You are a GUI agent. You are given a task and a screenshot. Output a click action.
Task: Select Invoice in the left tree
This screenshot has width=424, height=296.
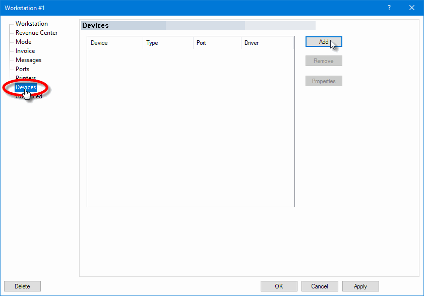click(25, 51)
